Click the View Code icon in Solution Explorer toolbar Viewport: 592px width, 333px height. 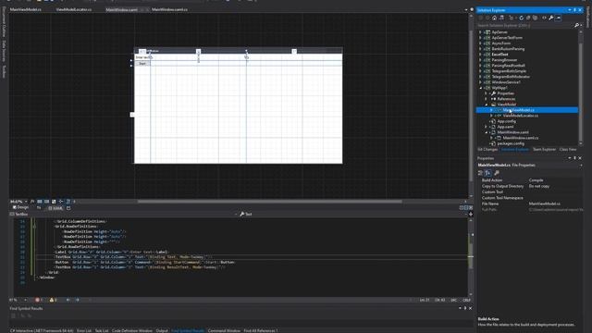point(544,18)
